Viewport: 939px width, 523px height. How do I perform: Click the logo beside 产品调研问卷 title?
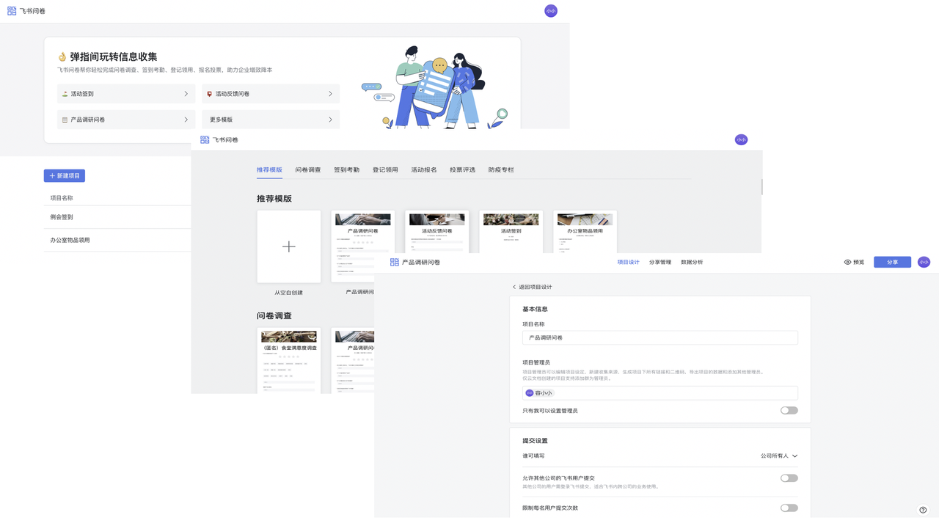[395, 262]
